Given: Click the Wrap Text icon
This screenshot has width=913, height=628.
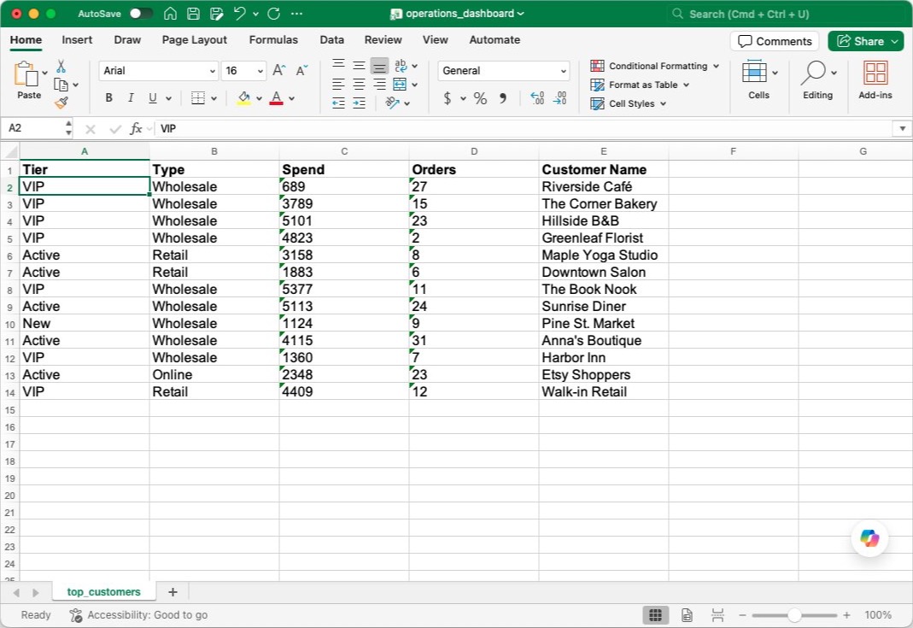Looking at the screenshot, I should pyautogui.click(x=401, y=65).
